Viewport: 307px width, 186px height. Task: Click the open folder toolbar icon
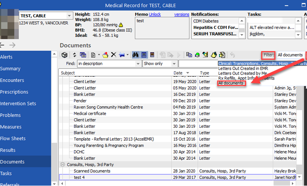[x=105, y=55]
